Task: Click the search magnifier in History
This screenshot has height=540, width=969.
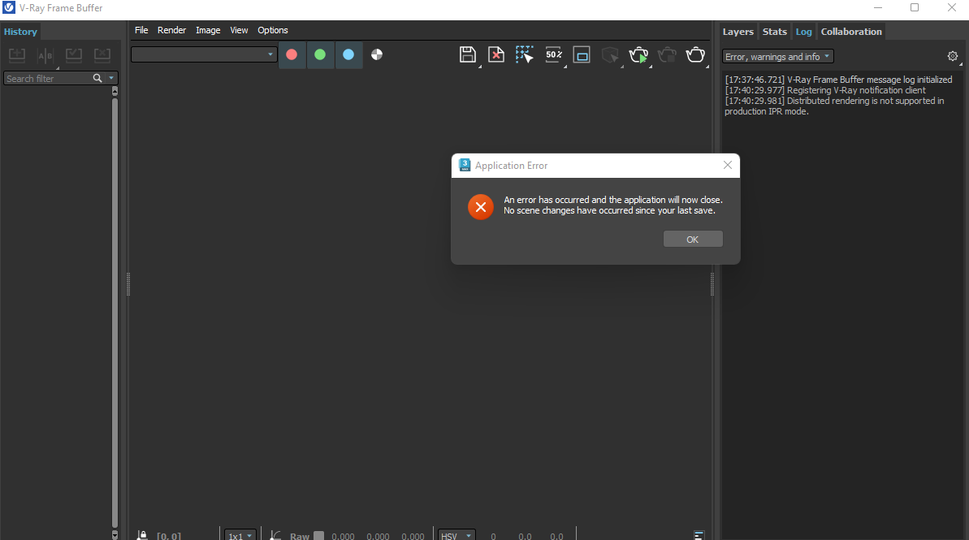Action: click(97, 79)
